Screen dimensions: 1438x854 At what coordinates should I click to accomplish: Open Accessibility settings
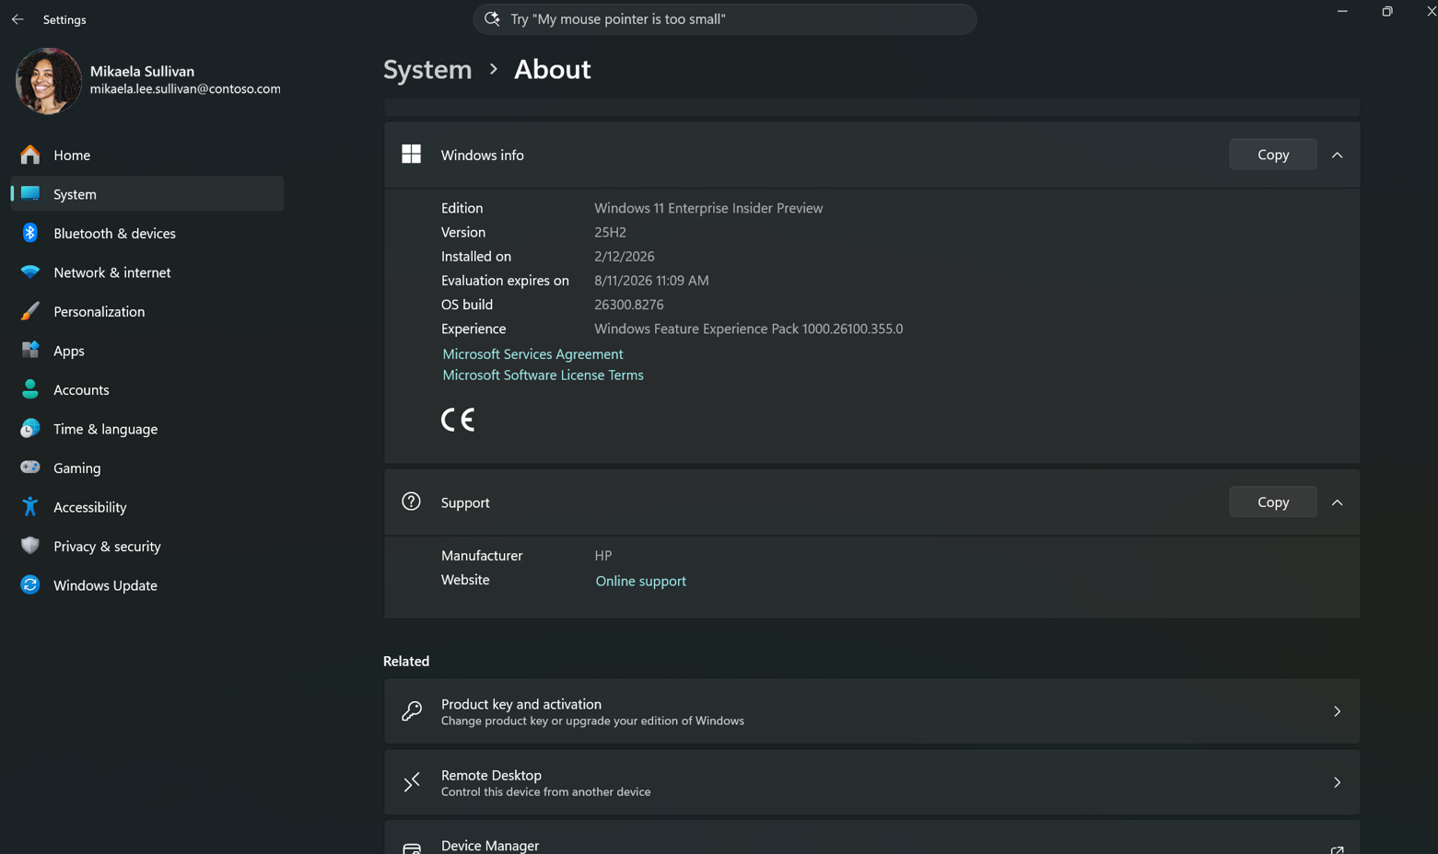pos(147,507)
